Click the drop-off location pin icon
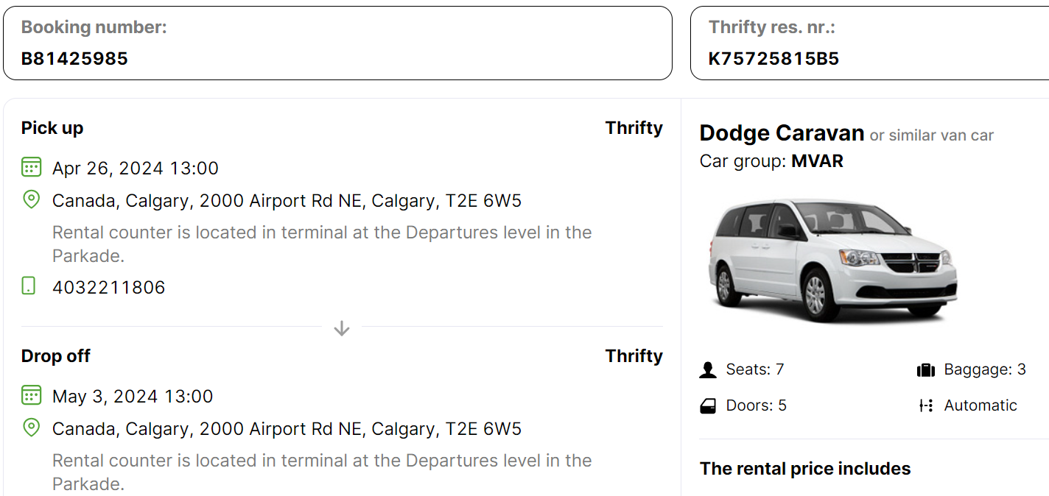This screenshot has height=496, width=1049. click(x=31, y=428)
